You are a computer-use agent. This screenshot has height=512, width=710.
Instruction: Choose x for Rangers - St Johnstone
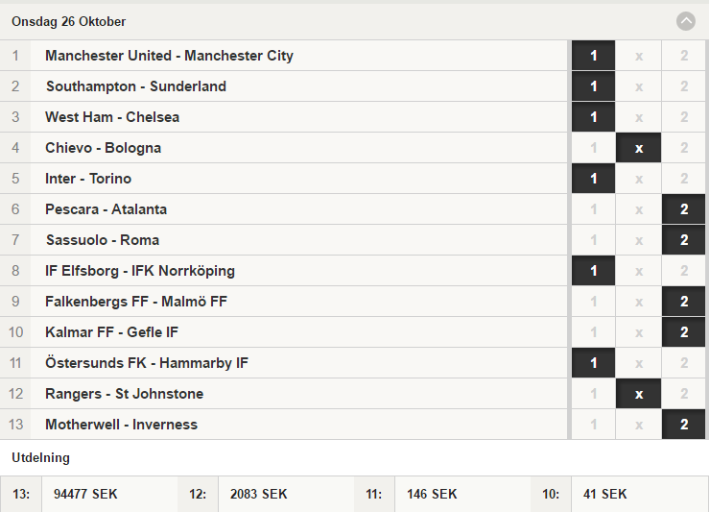[x=638, y=394]
